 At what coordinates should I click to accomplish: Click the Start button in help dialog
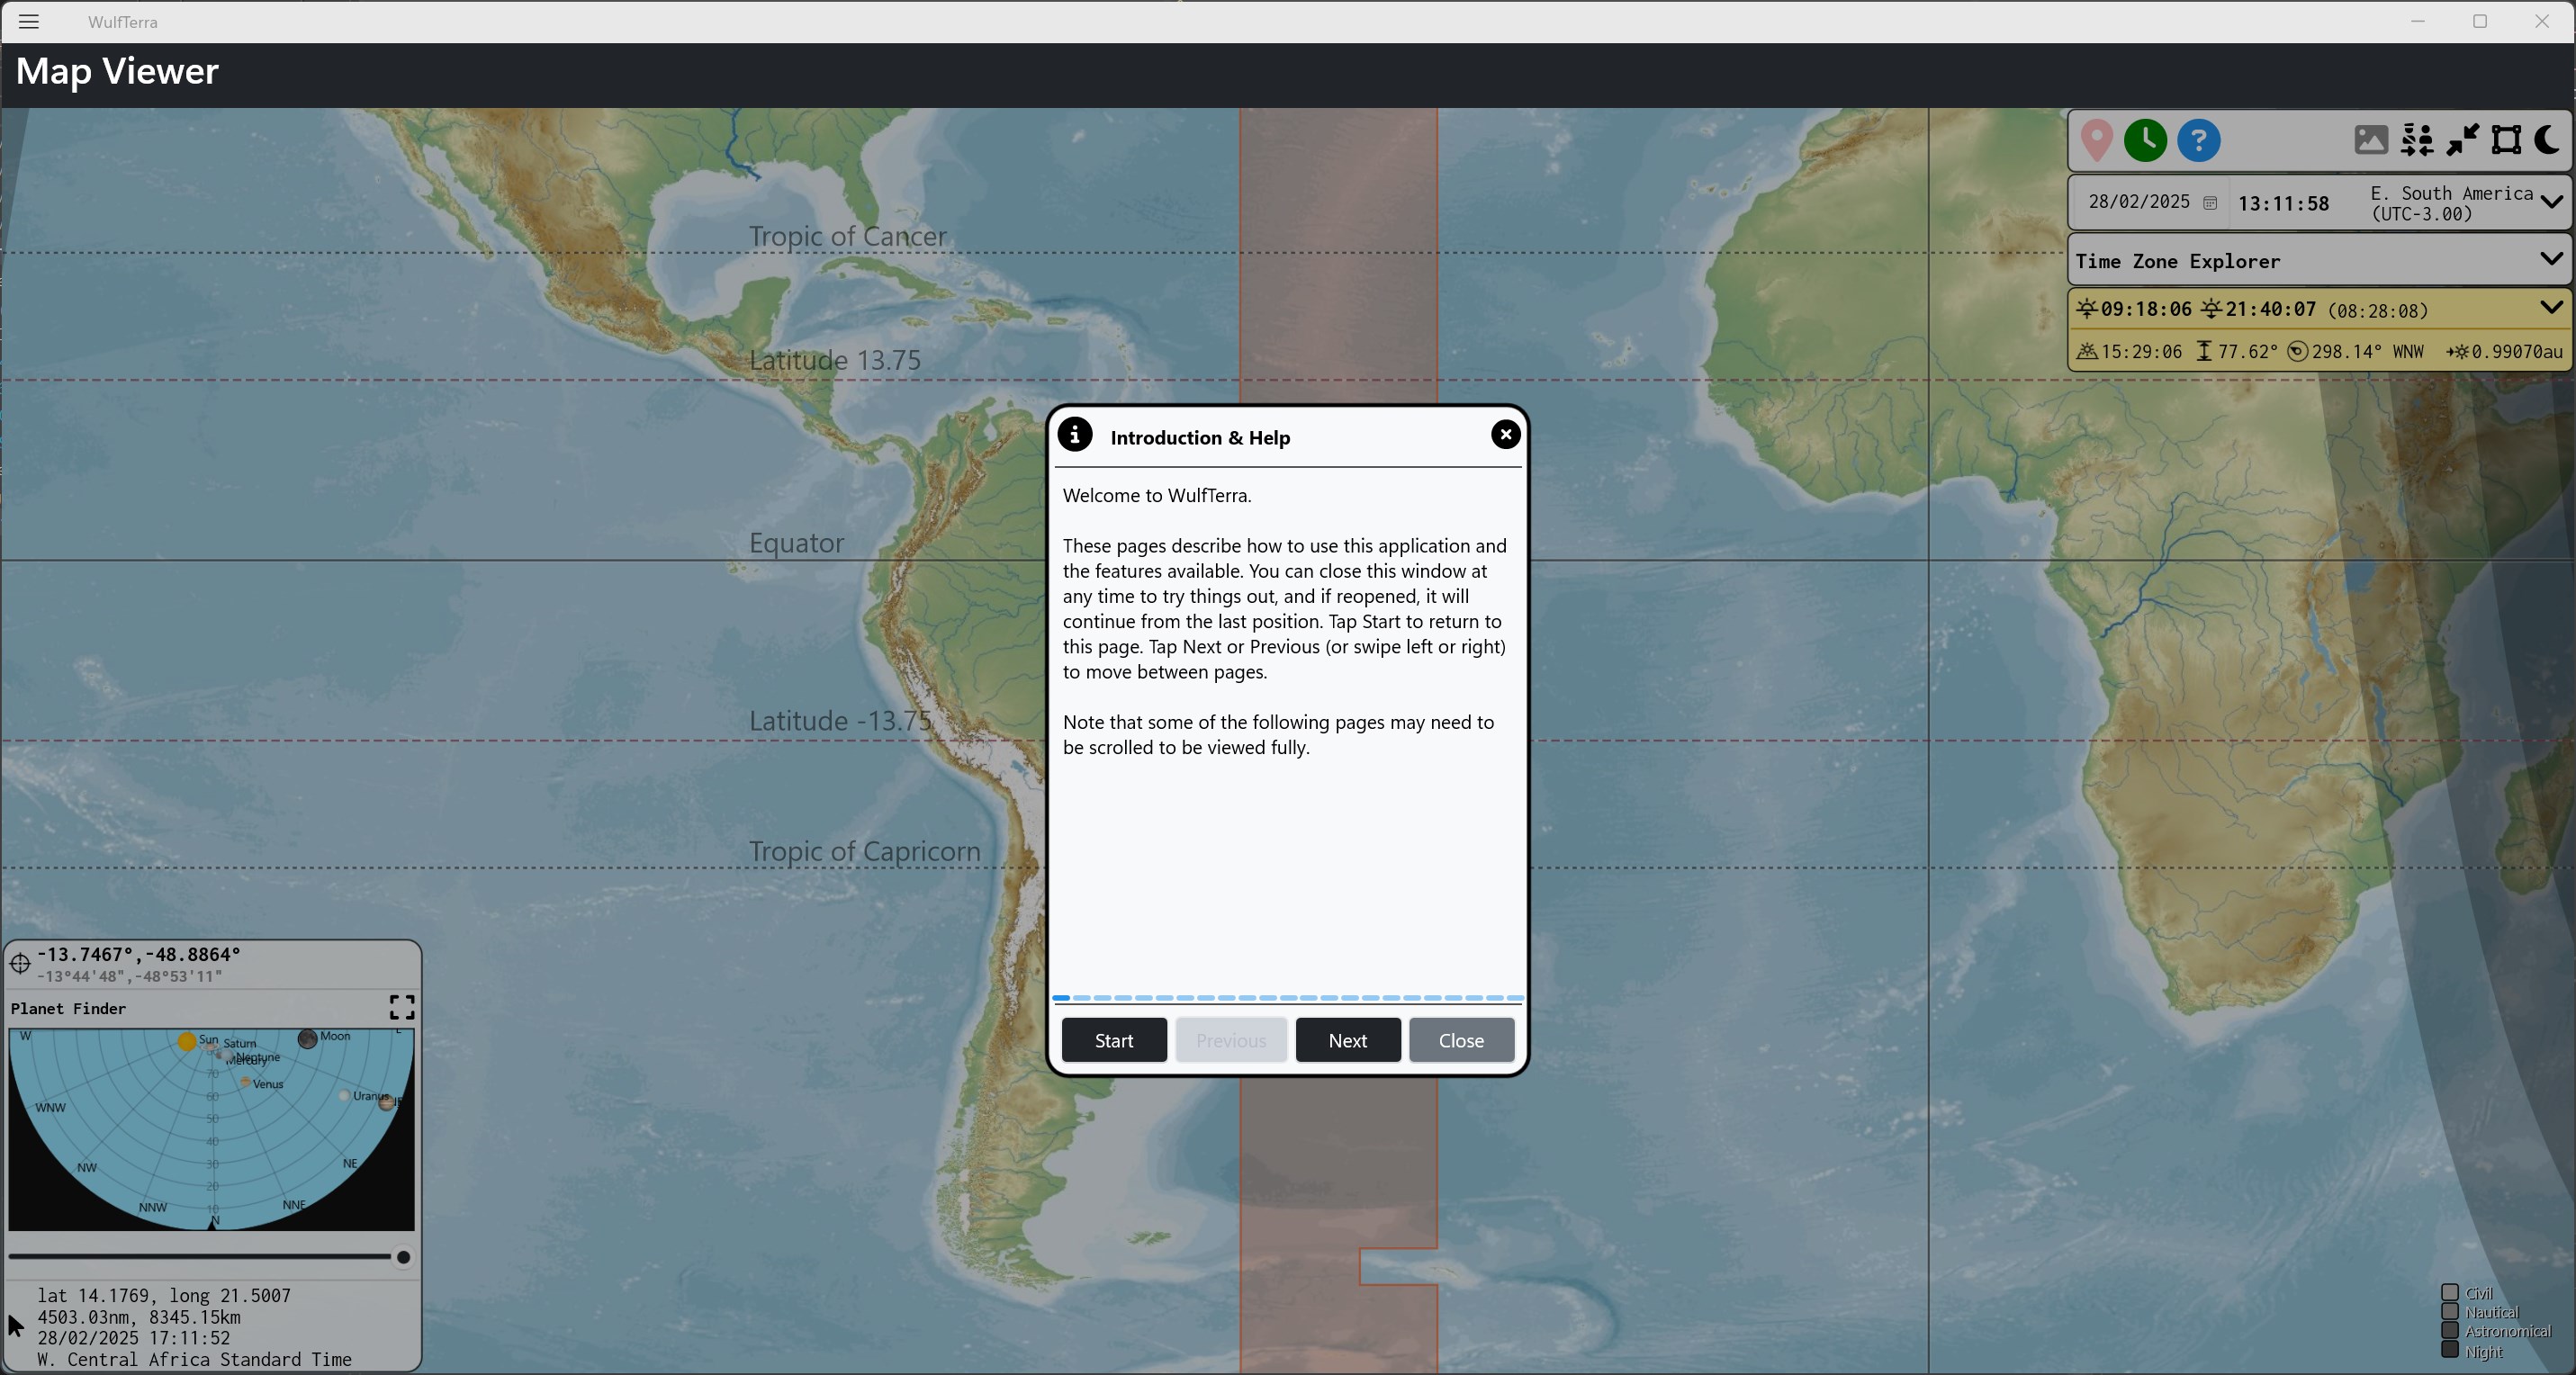point(1113,1040)
